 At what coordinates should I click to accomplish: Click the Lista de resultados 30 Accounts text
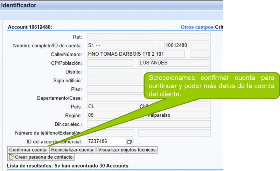pyautogui.click(x=68, y=166)
